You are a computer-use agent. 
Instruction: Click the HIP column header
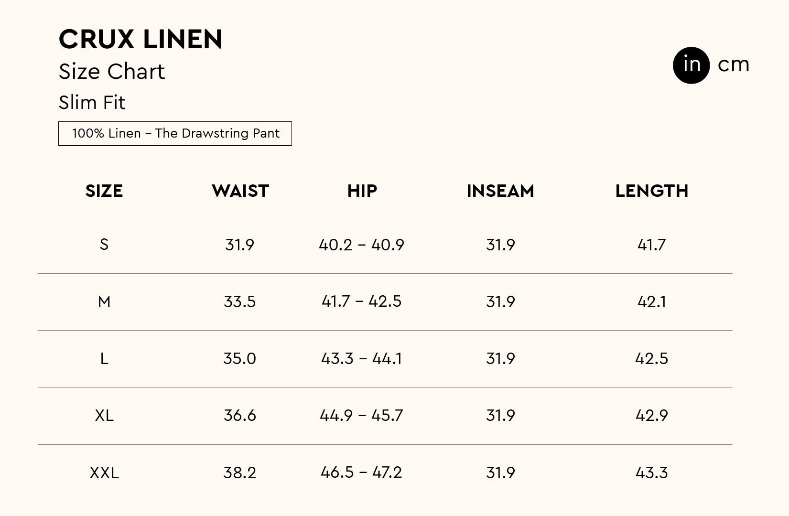[x=362, y=191]
